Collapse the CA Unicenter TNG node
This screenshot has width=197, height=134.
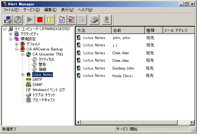pos(23,54)
